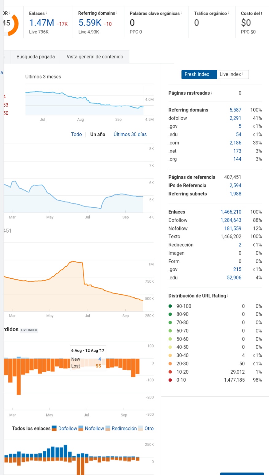
Task: Open Vista general de contenido tab
Action: tap(95, 57)
